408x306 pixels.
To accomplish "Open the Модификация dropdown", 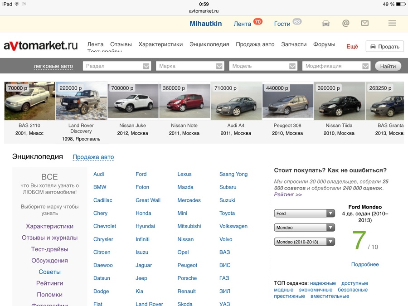I will point(336,66).
